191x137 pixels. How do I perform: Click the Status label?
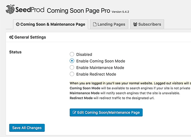pyautogui.click(x=15, y=52)
